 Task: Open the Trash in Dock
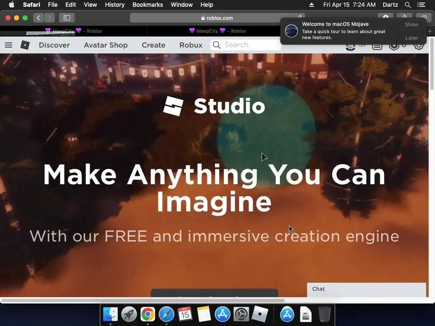324,314
